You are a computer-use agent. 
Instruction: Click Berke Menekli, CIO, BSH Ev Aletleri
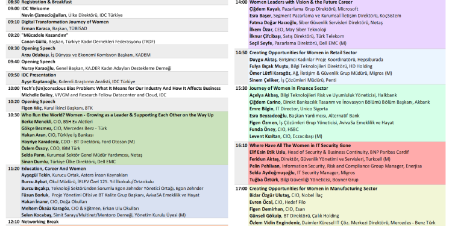click(x=57, y=122)
